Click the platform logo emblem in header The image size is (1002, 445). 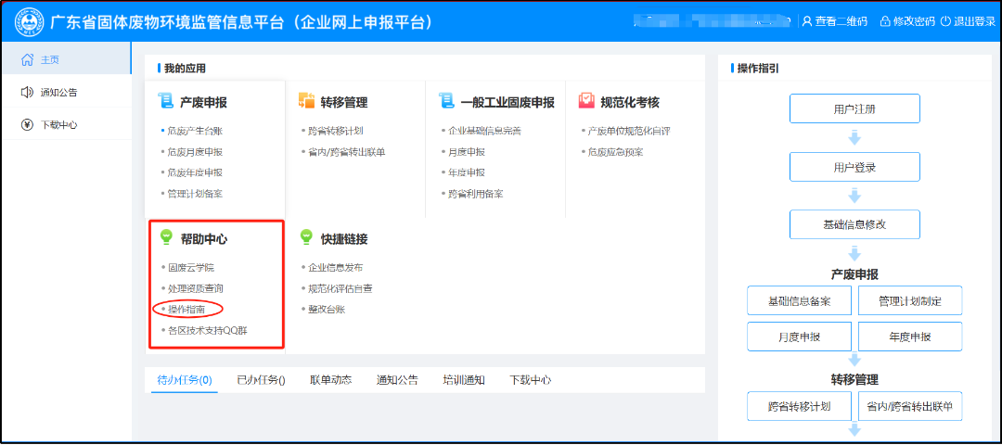pos(27,21)
